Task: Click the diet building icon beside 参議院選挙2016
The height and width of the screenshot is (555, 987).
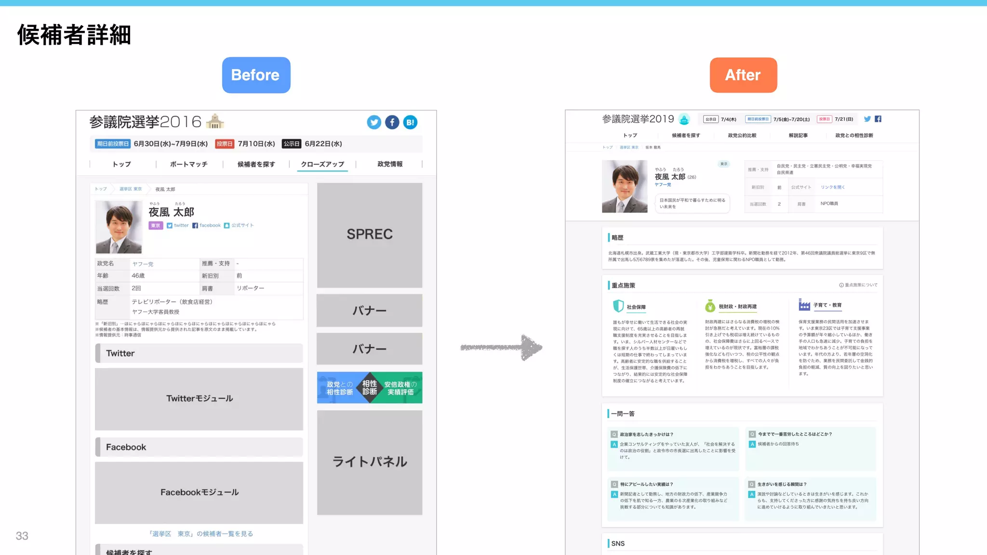Action: pos(215,121)
